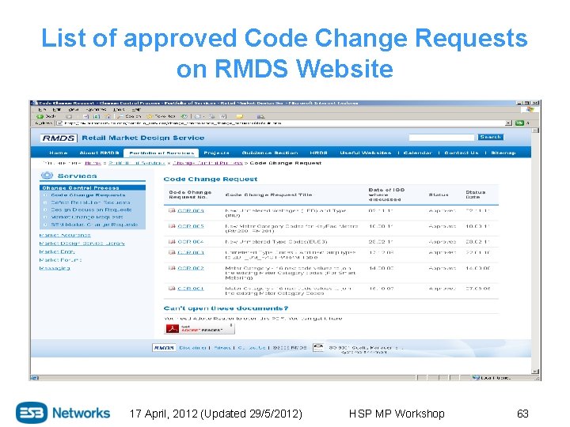Open the Tools menu
The height and width of the screenshot is (427, 570).
pos(119,109)
